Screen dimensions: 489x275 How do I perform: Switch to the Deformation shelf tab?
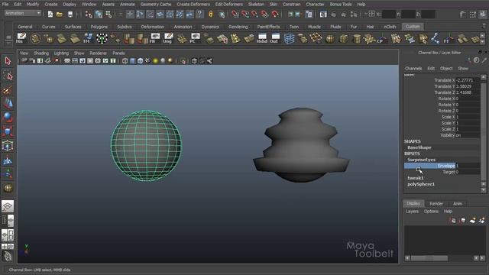tap(153, 27)
